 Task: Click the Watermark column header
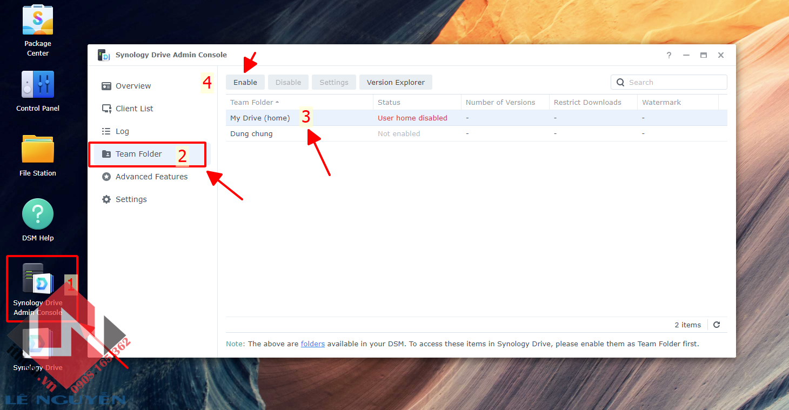click(678, 102)
